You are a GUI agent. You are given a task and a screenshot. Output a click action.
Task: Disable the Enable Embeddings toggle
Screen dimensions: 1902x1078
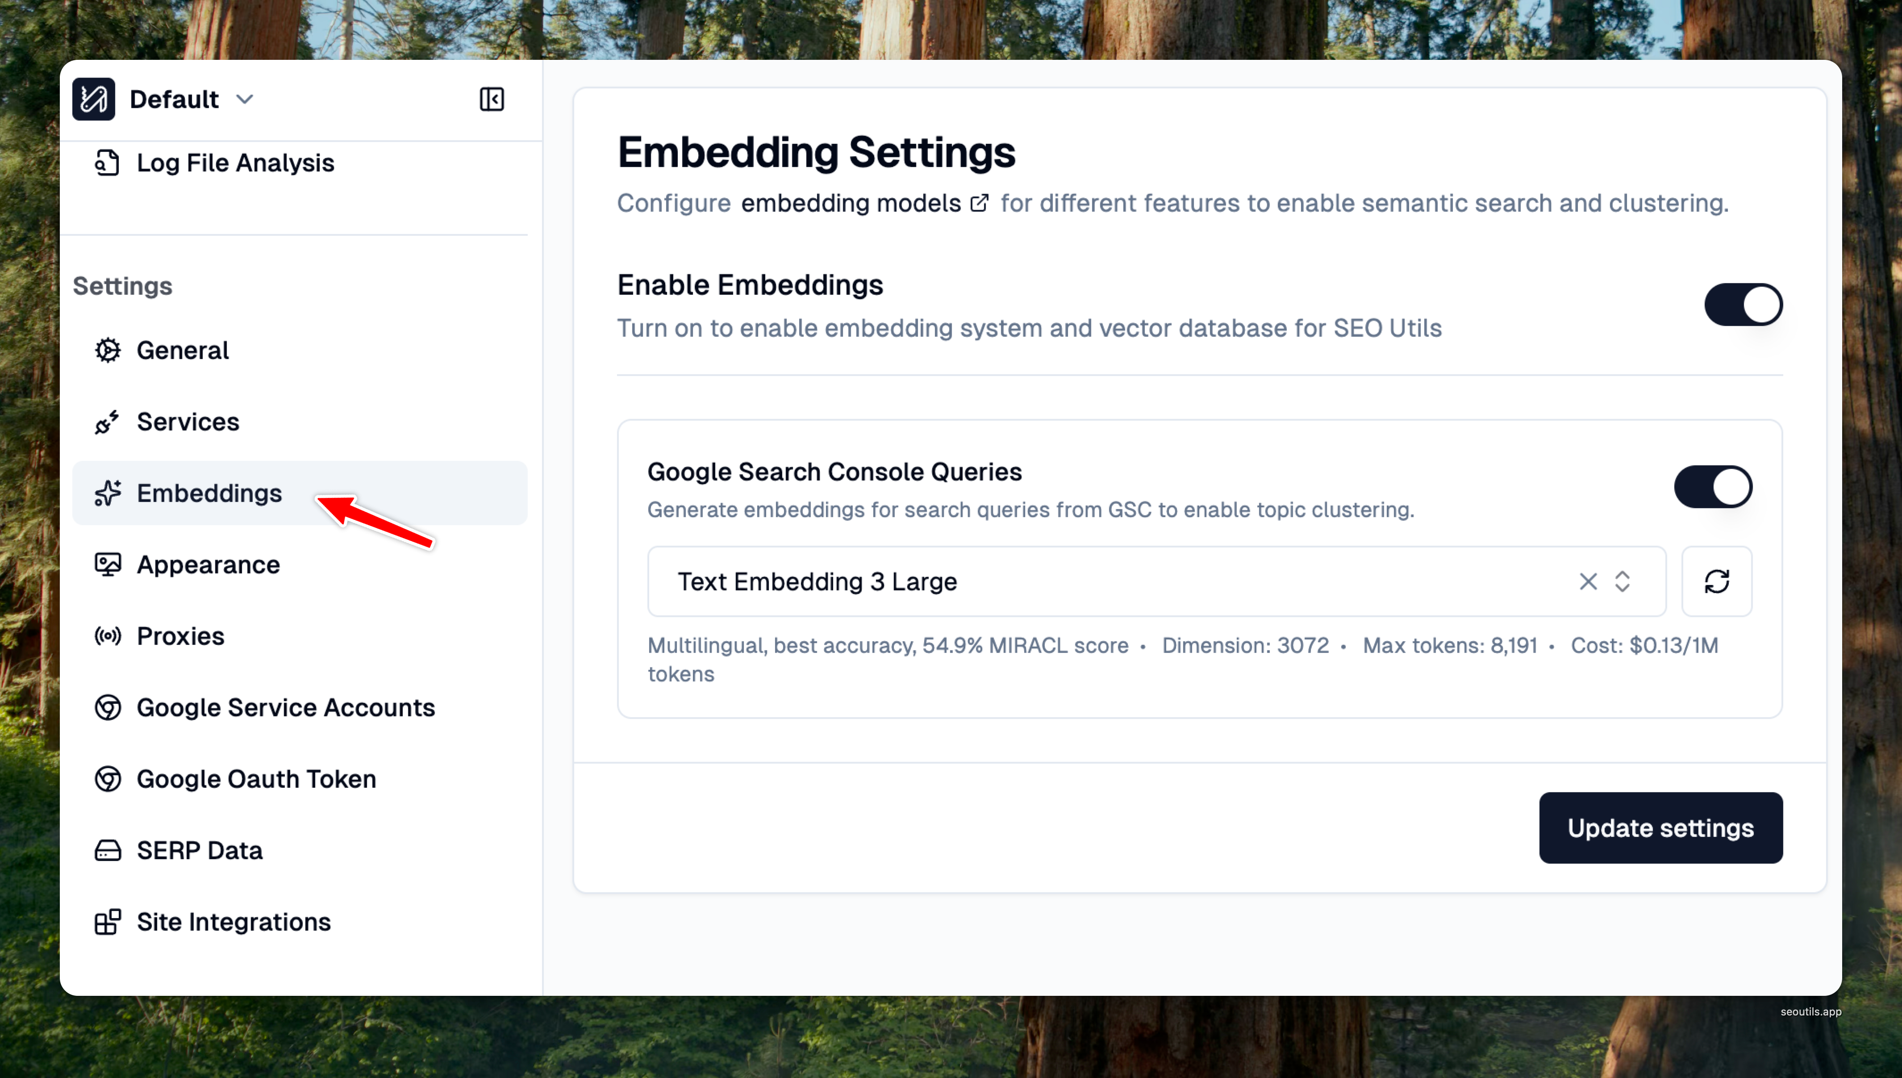[1743, 304]
